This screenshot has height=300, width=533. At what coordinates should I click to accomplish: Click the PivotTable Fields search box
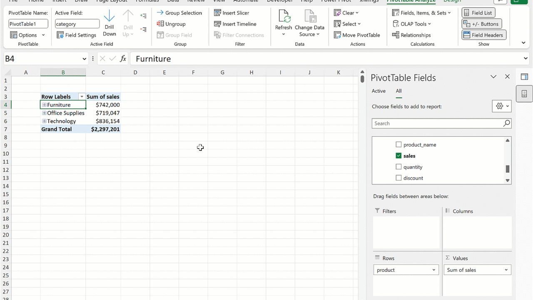(437, 123)
